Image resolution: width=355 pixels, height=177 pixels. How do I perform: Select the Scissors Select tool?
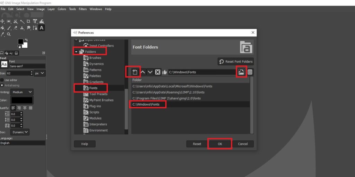pyautogui.click(x=15, y=21)
